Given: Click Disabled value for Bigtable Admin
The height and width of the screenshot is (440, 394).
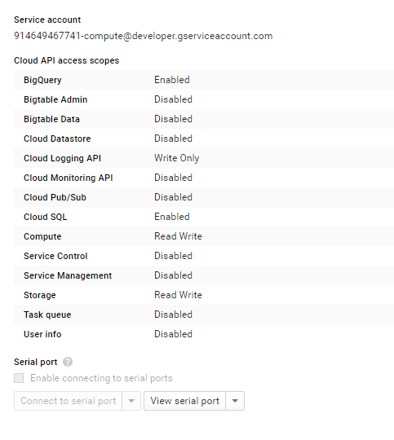Looking at the screenshot, I should (174, 99).
